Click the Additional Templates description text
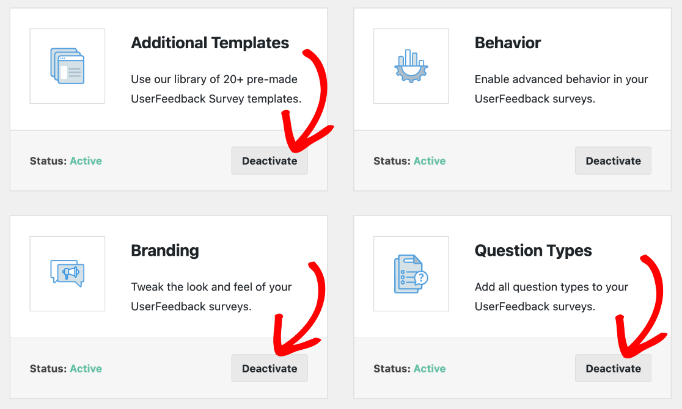This screenshot has width=682, height=409. click(216, 89)
